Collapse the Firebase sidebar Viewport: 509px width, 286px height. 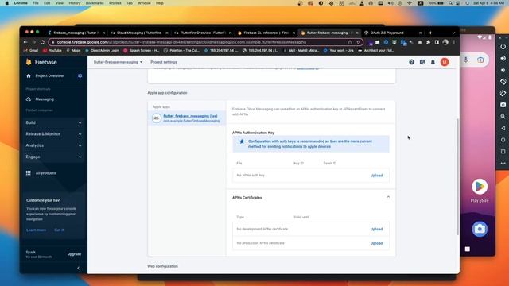tap(78, 269)
